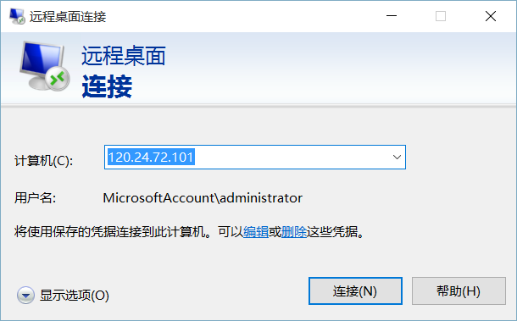Viewport: 517px width, 321px height.
Task: Click the MicrosoftAccount\administrator username text
Action: point(203,197)
